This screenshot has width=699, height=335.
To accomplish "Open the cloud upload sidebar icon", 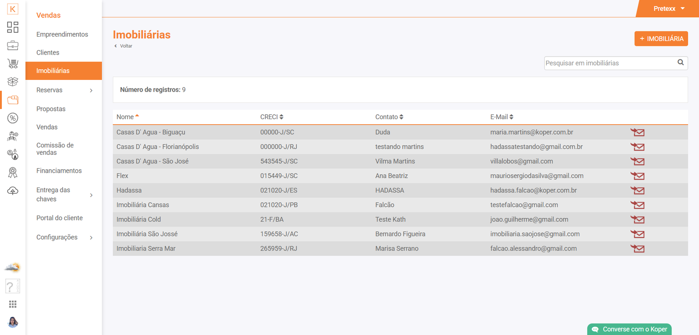I will pos(13,191).
